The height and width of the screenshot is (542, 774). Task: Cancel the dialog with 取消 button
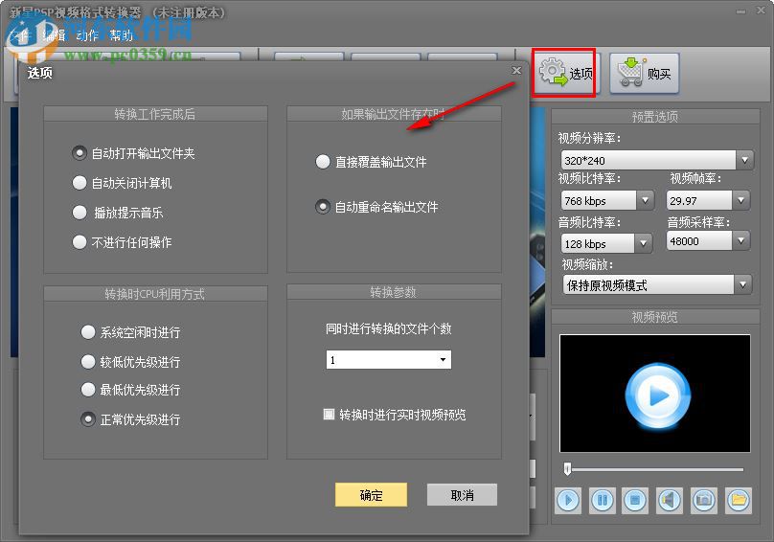462,495
